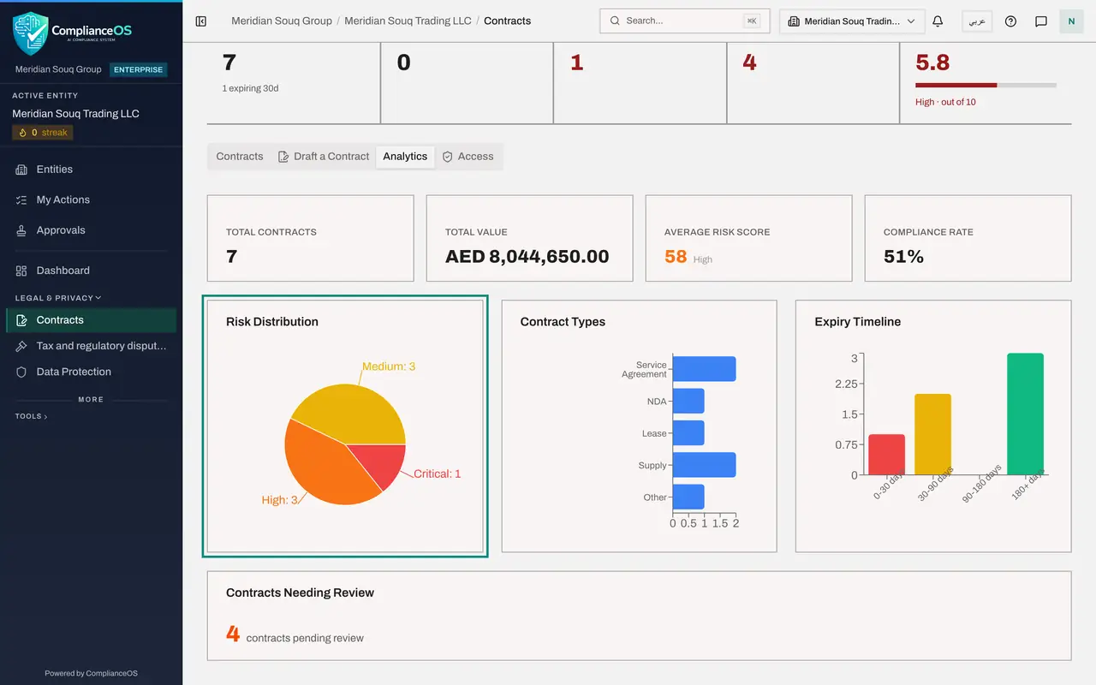Click the red risk score progress bar
The image size is (1096, 685).
986,85
